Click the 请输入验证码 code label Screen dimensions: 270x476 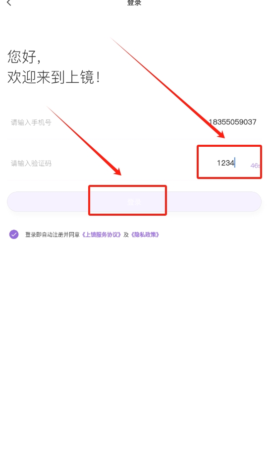tap(31, 163)
